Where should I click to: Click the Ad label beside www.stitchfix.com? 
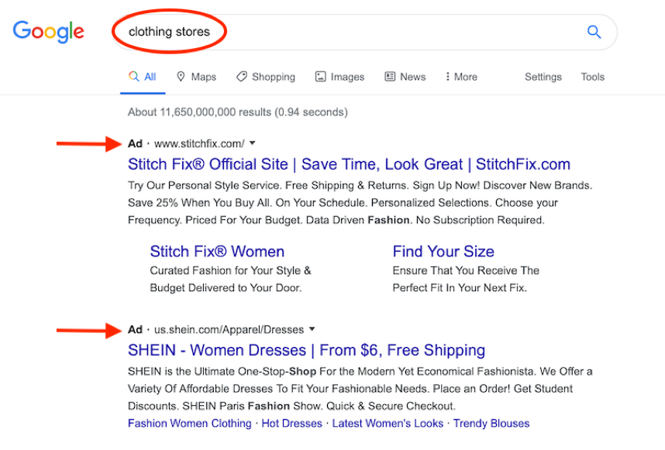(x=136, y=143)
